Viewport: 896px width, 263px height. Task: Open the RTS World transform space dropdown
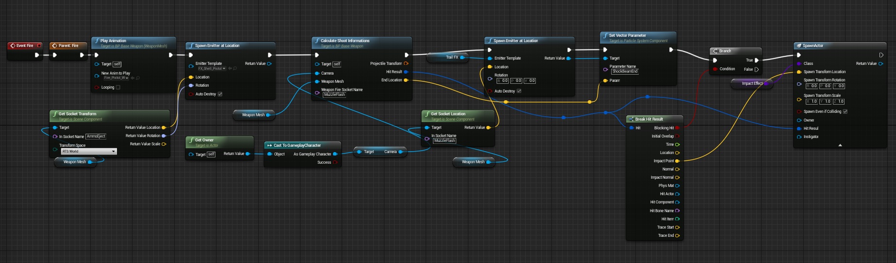89,152
